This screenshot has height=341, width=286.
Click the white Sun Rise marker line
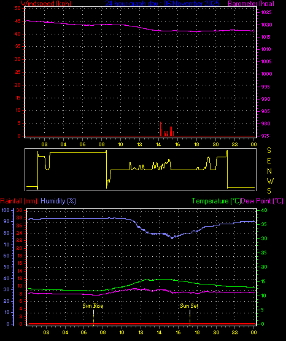pos(94,312)
